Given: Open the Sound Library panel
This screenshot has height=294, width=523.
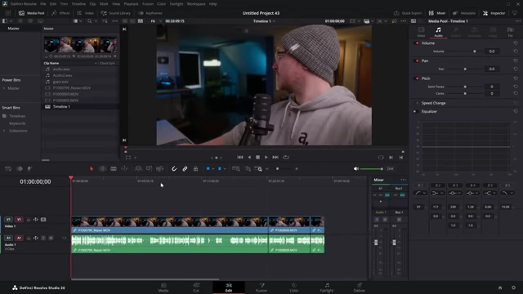Looking at the screenshot, I should (x=116, y=13).
